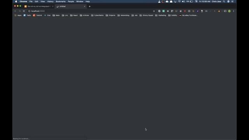Click the green profile avatar in toolbar

click(x=229, y=11)
